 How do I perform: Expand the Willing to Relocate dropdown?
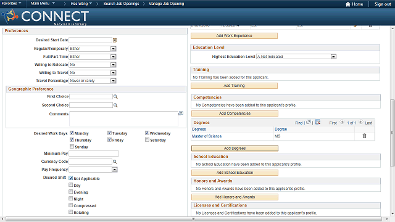(93, 65)
